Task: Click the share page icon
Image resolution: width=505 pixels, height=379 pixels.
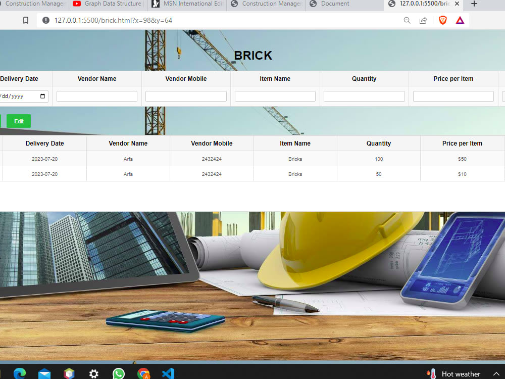Action: pyautogui.click(x=423, y=20)
